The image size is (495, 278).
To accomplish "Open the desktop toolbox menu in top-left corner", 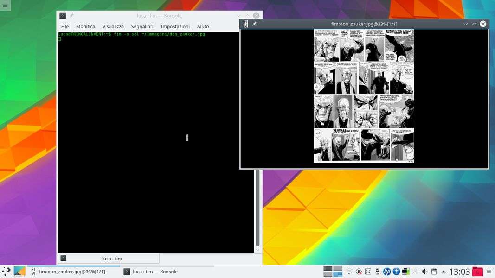I will 6,6.
